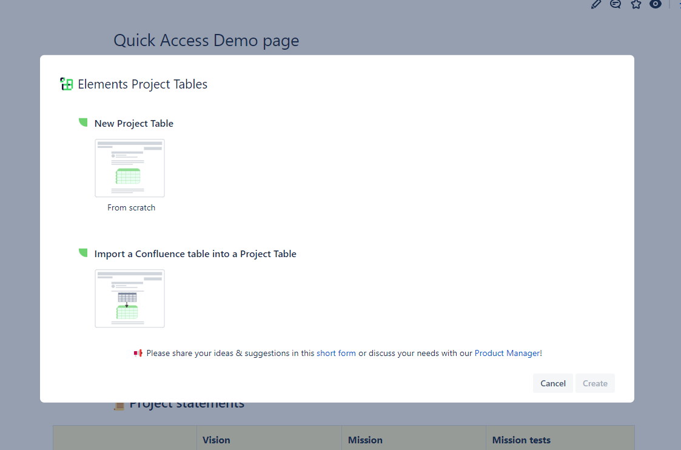Open the page comments icon
Image resolution: width=681 pixels, height=450 pixels.
(x=616, y=4)
